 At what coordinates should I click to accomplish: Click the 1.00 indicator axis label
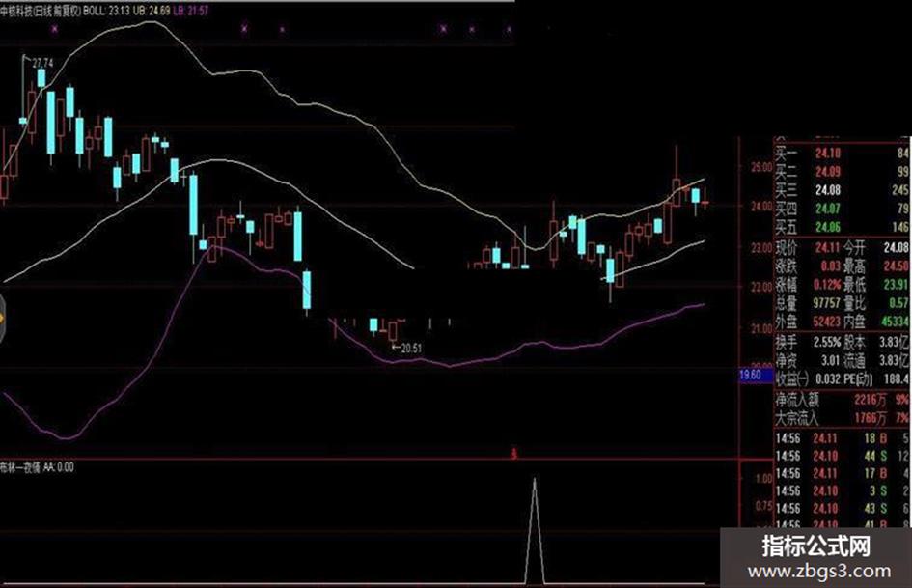pos(763,479)
